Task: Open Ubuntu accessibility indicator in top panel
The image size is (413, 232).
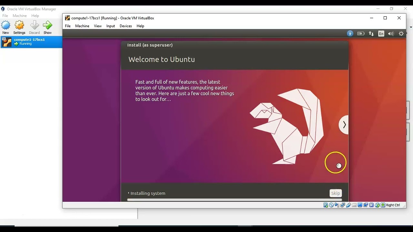Action: coord(350,34)
